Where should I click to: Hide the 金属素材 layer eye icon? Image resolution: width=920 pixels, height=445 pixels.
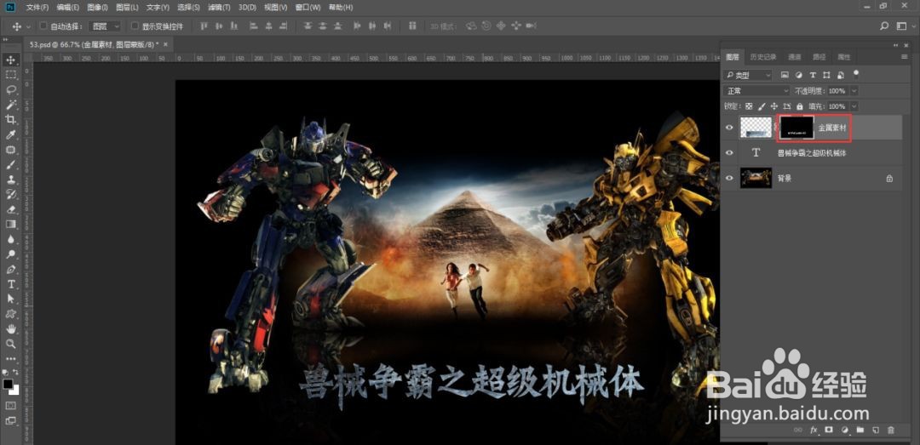point(729,128)
